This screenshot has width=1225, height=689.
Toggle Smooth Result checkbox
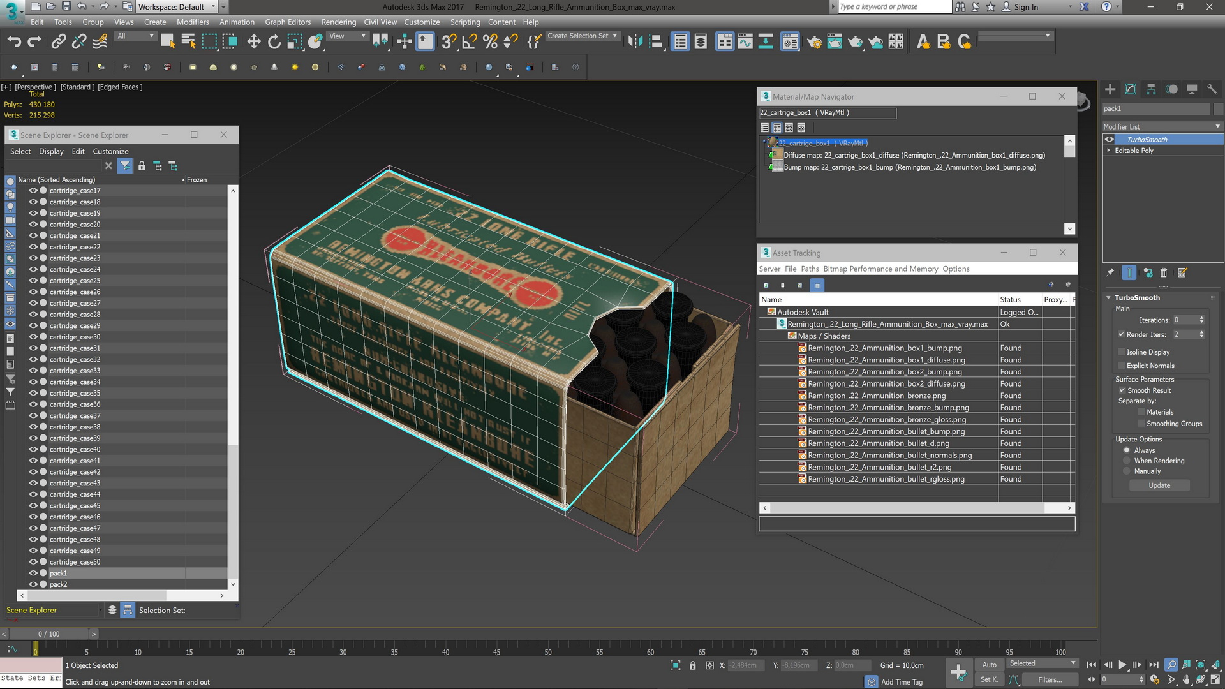tap(1122, 390)
